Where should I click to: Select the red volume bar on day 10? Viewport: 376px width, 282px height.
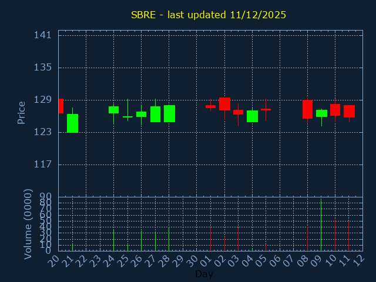coord(335,235)
